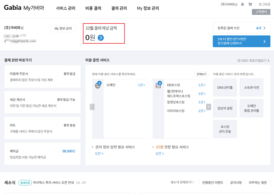This screenshot has height=195, width=274.
Task: Open 10월 연장 필요 서비스 0건
Action: click(160, 154)
